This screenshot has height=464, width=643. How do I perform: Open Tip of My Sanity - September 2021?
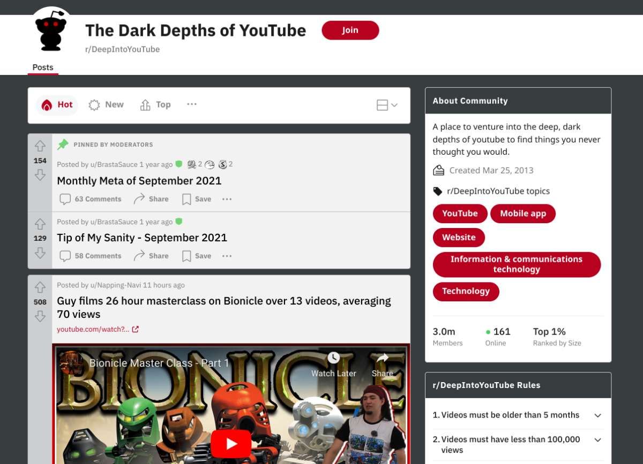pyautogui.click(x=142, y=238)
